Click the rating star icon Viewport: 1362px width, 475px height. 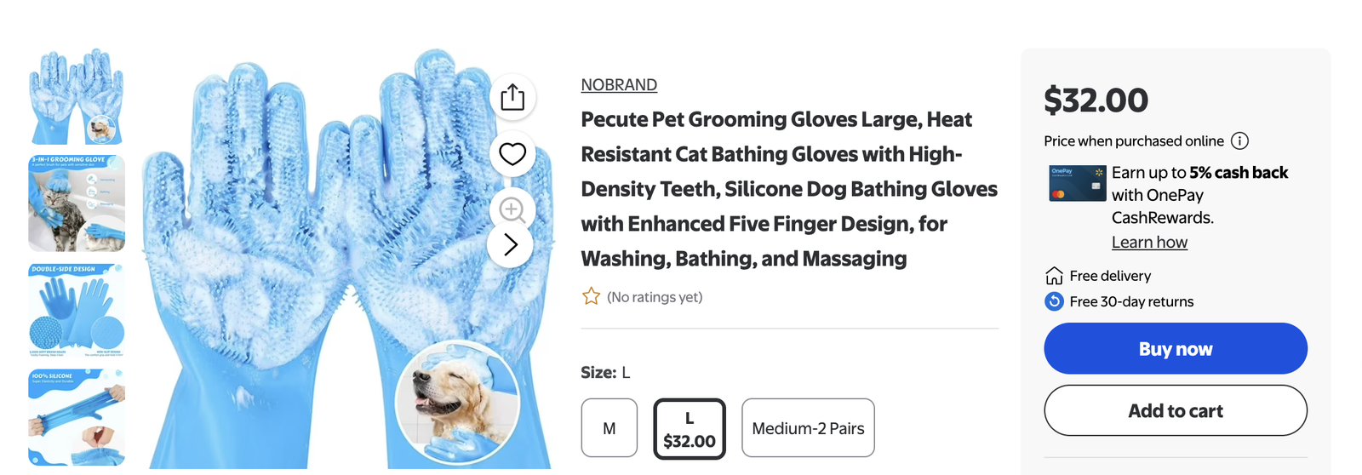[x=591, y=296]
